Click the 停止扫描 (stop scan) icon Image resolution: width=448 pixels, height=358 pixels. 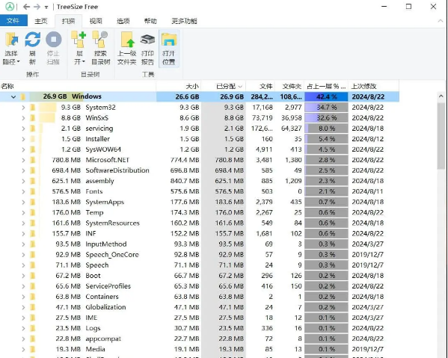[x=53, y=40]
